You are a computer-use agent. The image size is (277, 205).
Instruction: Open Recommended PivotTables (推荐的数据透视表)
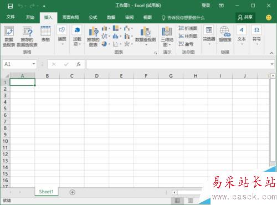click(27, 36)
